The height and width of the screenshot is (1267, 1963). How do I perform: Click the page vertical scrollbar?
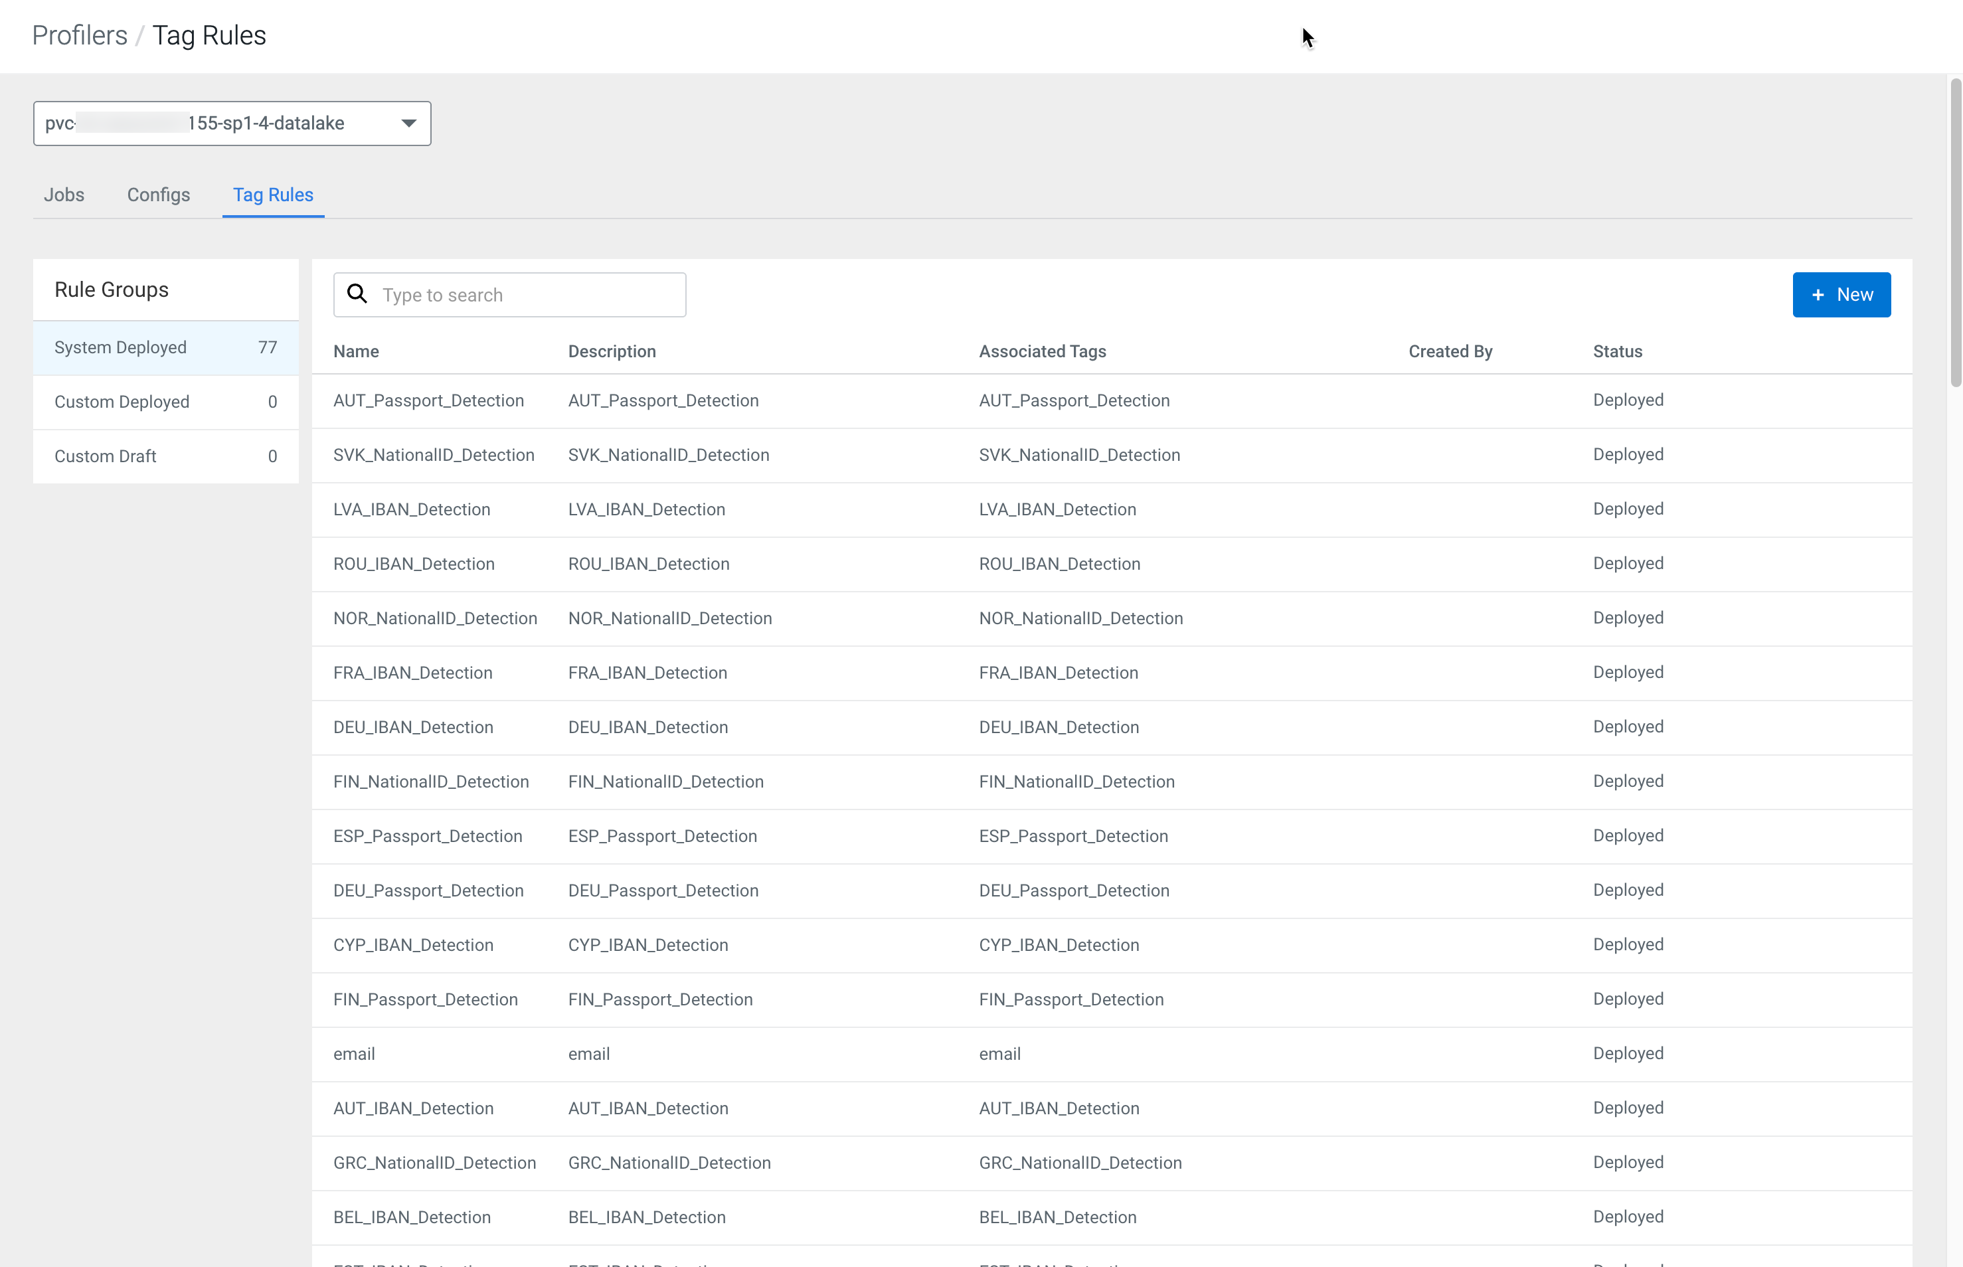coord(1955,232)
